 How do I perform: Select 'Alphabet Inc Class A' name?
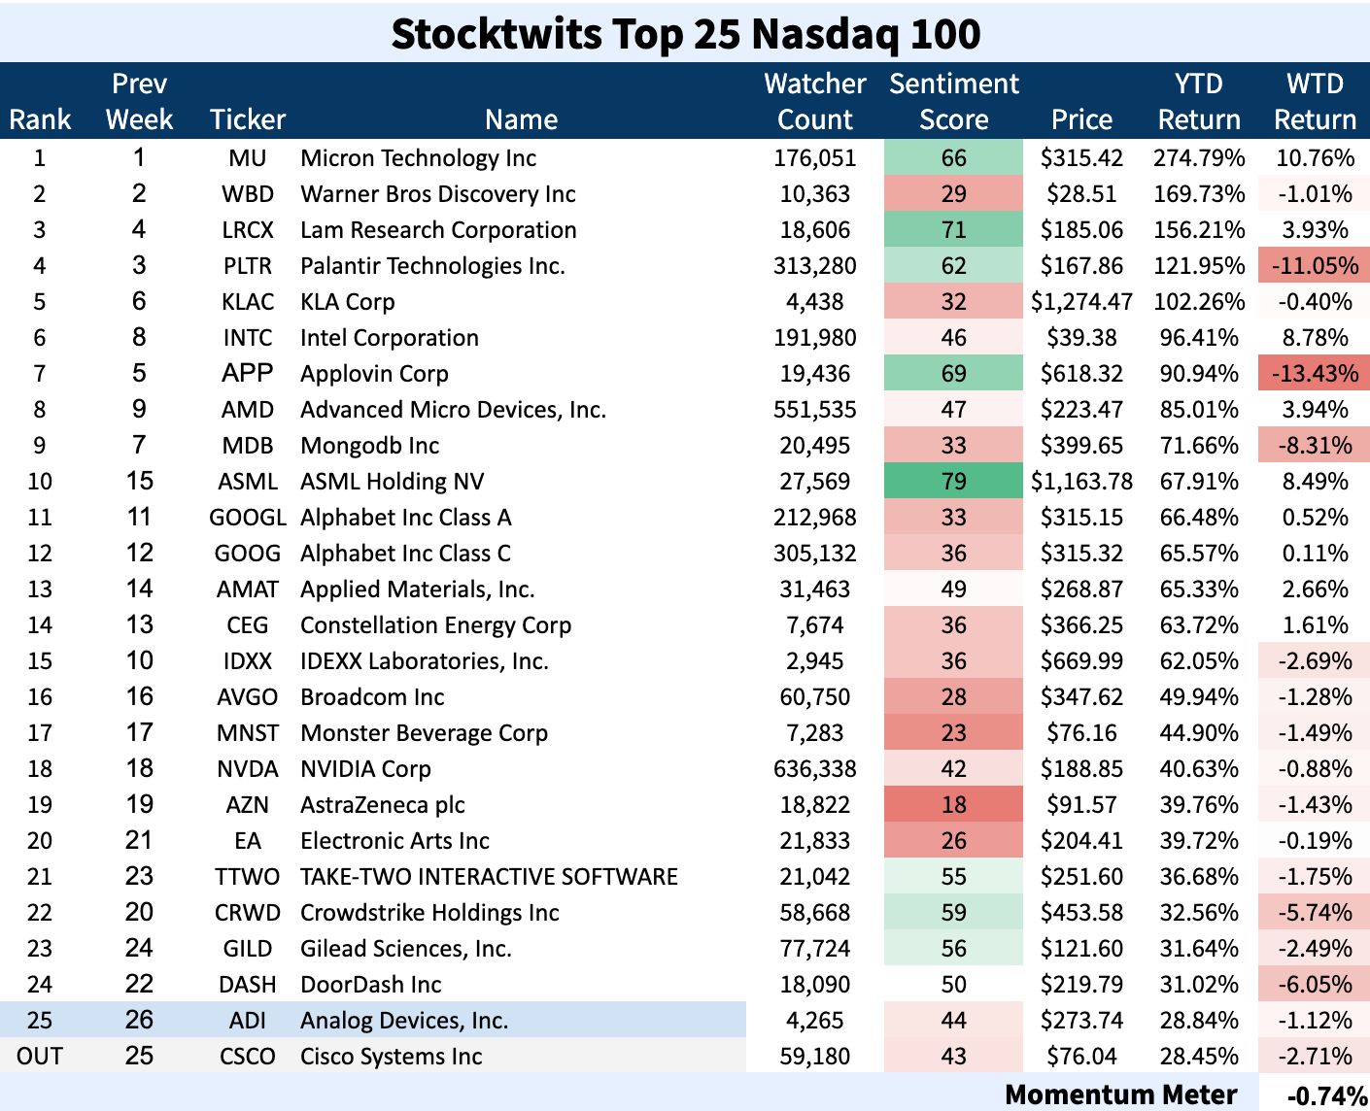coord(406,518)
